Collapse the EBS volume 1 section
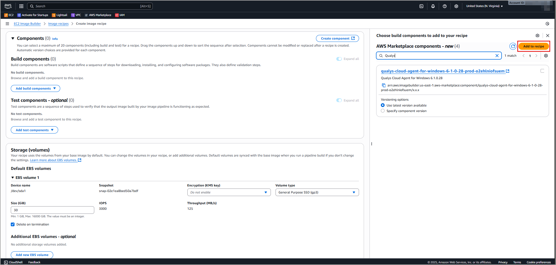 [13, 177]
